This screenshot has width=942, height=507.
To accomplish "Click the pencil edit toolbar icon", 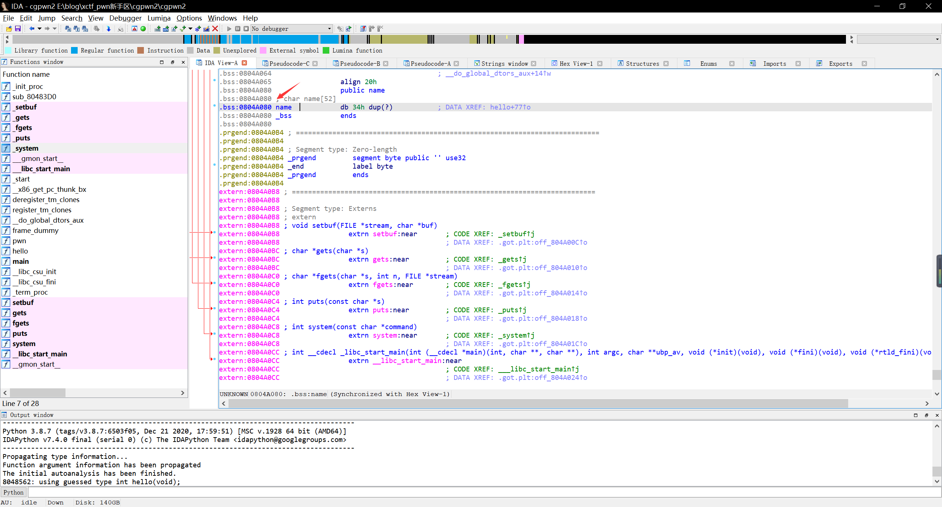I will [x=206, y=29].
